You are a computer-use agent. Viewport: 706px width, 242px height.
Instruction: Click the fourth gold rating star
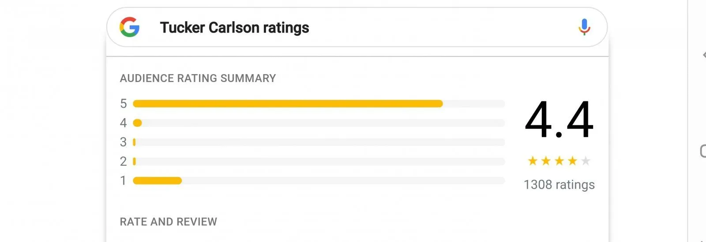[572, 161]
